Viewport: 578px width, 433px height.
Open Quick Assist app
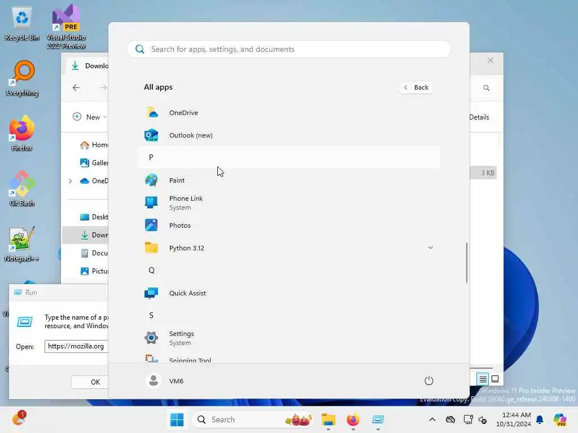point(289,293)
